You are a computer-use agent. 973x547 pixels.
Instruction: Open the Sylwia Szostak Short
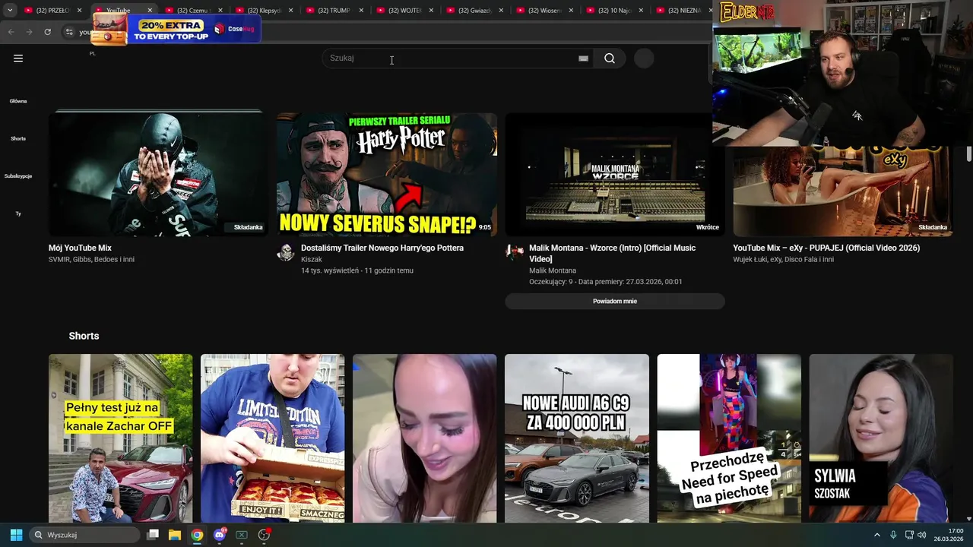(881, 438)
